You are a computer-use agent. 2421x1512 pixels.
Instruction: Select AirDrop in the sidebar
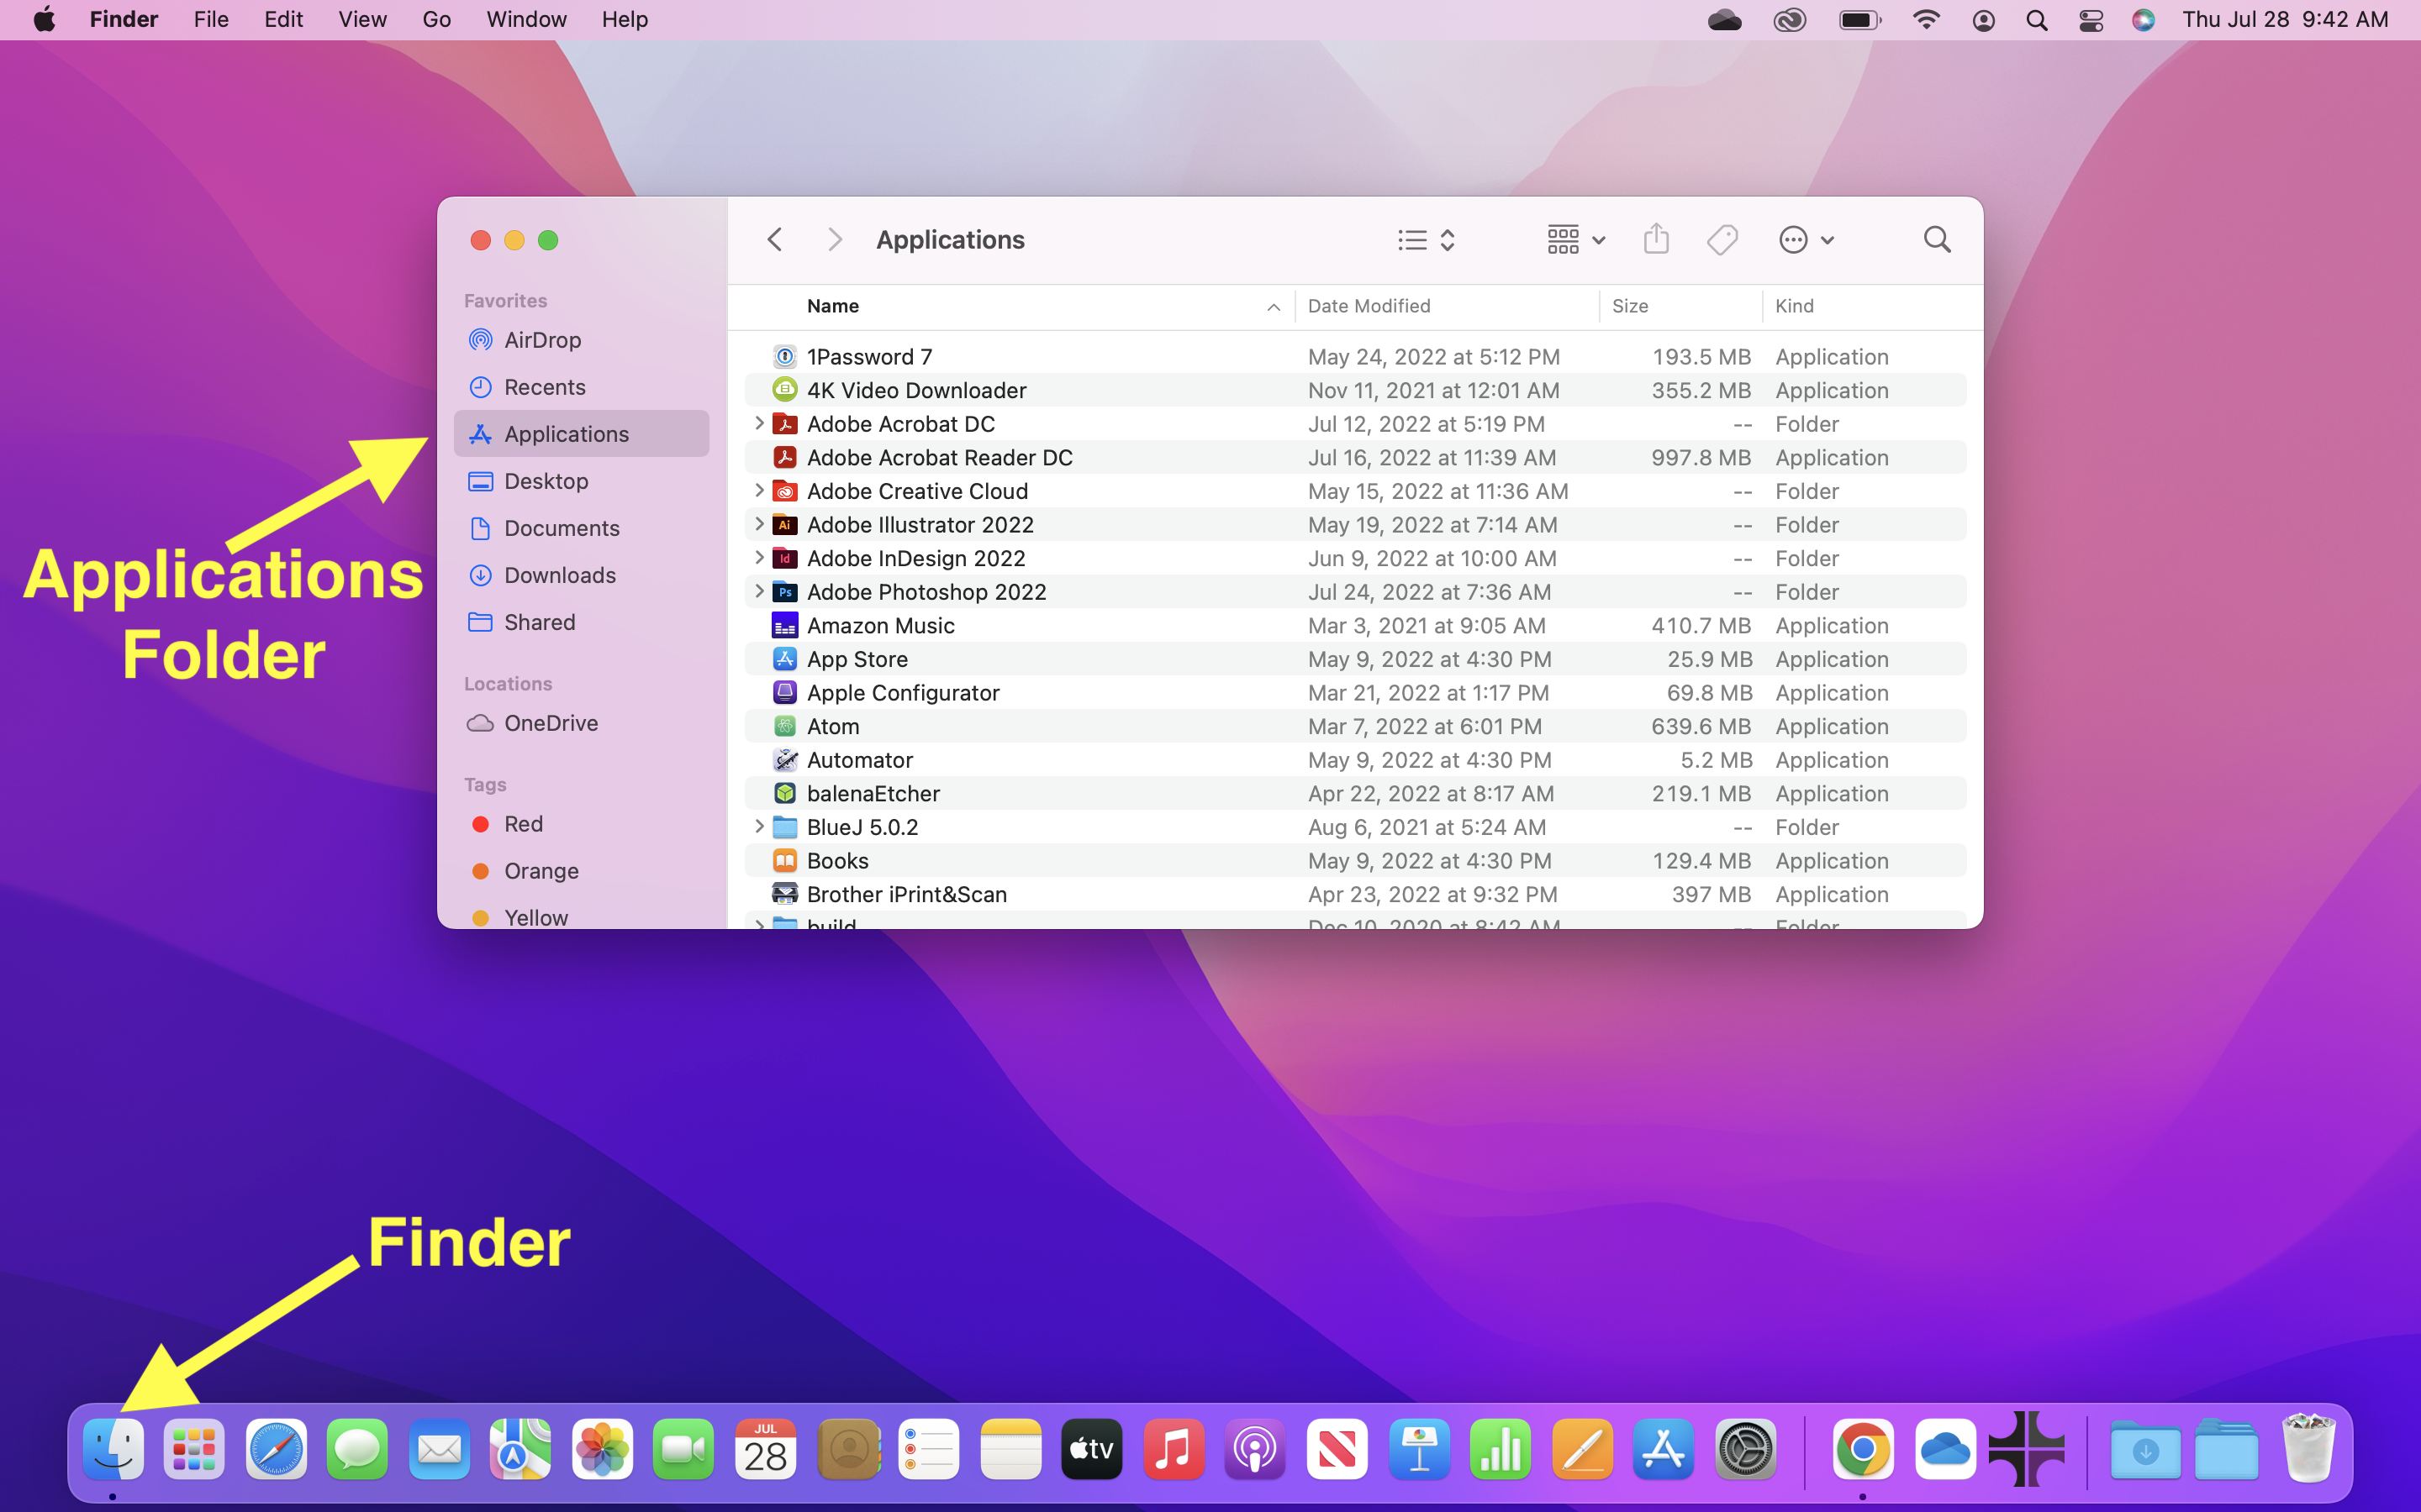point(581,340)
